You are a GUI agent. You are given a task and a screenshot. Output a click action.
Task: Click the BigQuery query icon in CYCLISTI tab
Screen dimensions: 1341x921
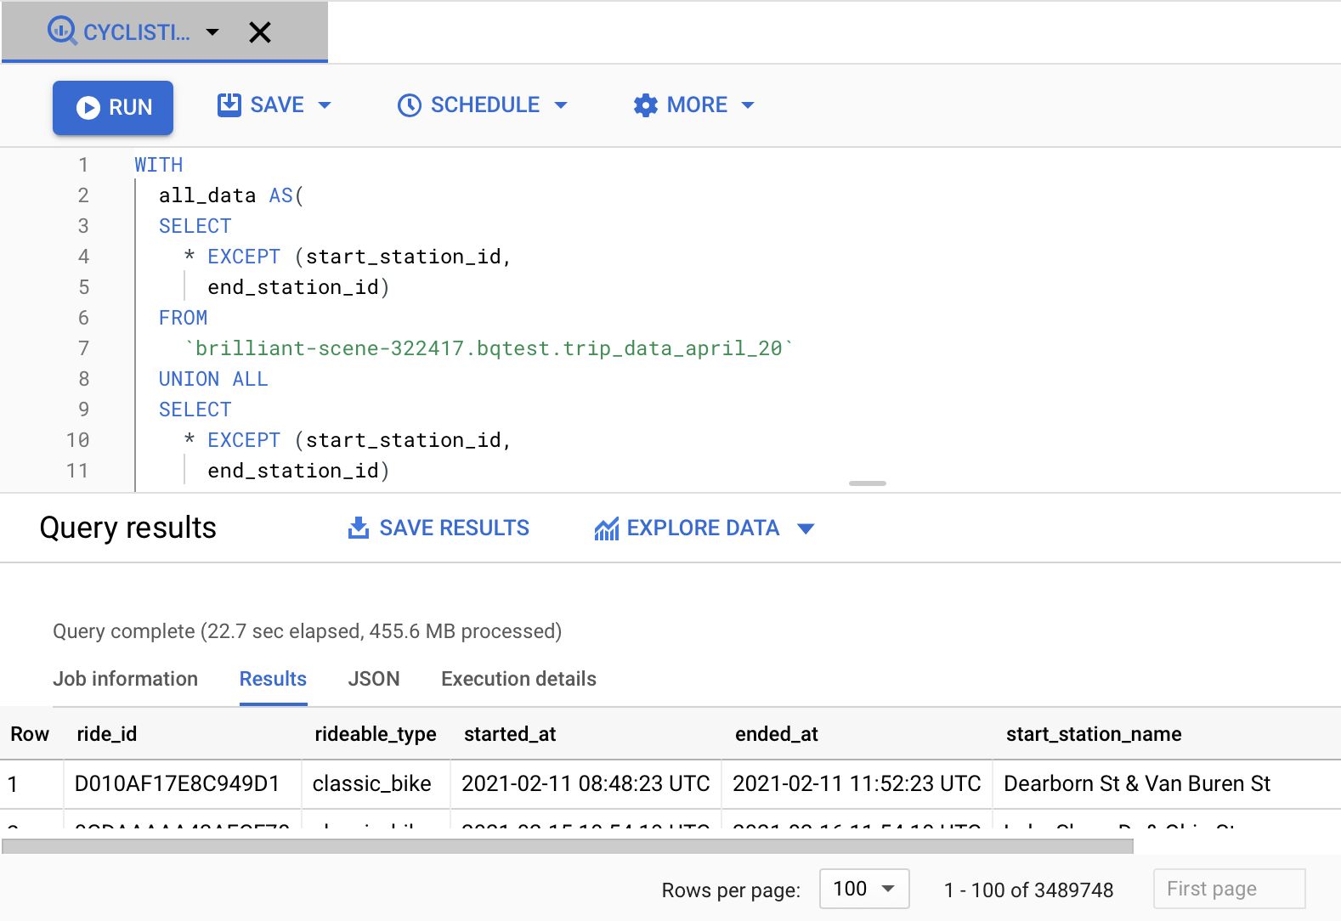pos(62,31)
